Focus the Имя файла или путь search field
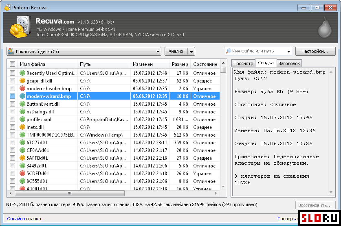The image size is (341, 226). 258,51
